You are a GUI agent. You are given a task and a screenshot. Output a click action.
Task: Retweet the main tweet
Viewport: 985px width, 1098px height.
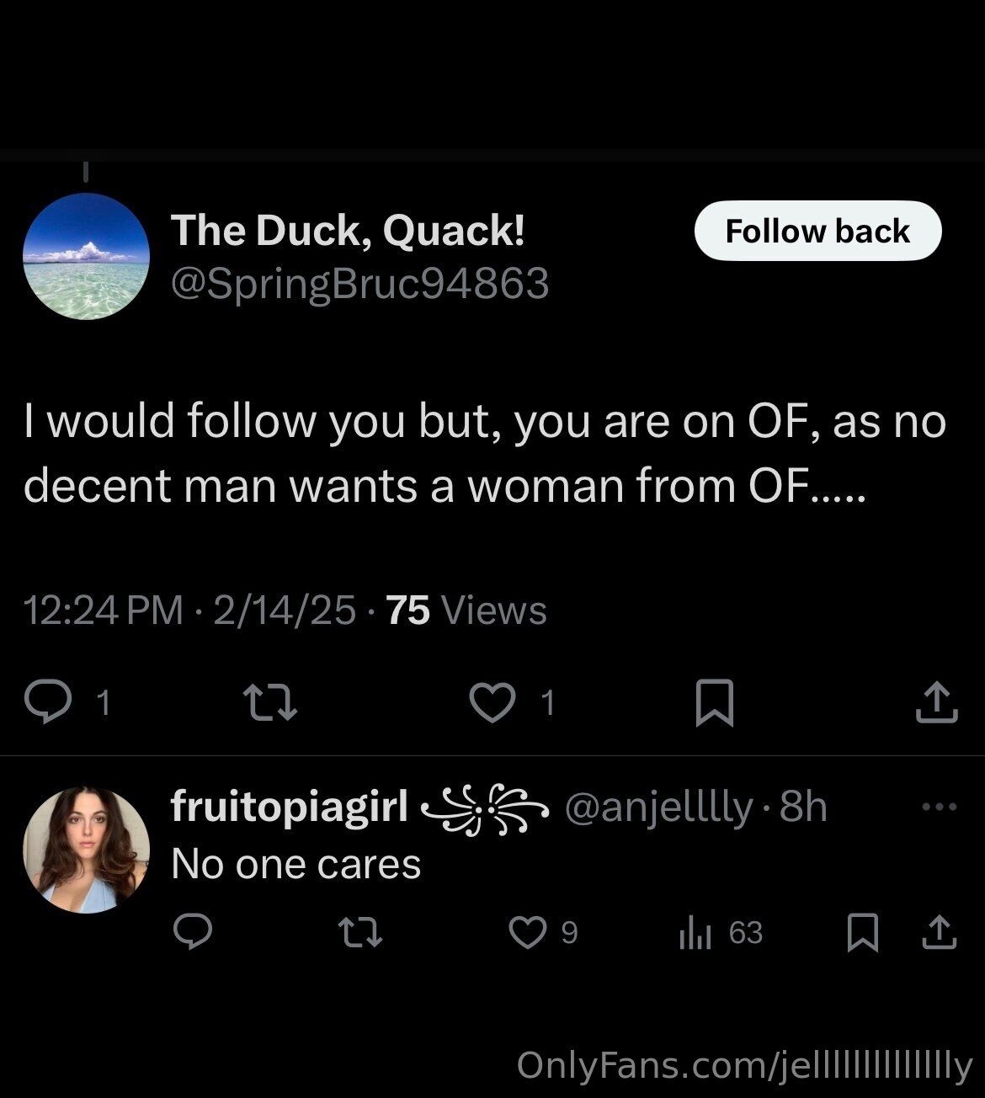point(269,701)
